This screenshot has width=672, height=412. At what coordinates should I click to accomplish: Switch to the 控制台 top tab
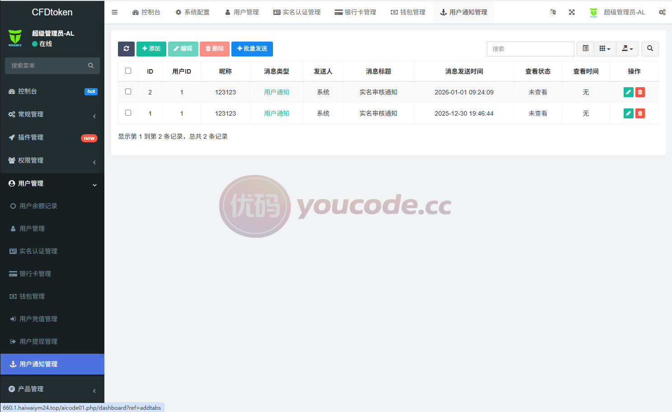coord(146,12)
